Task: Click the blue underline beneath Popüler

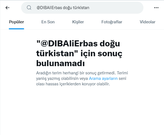Action: [x=16, y=29]
